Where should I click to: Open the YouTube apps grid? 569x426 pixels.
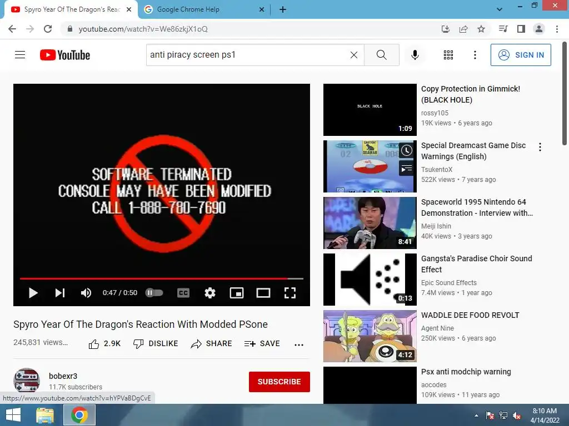(448, 55)
